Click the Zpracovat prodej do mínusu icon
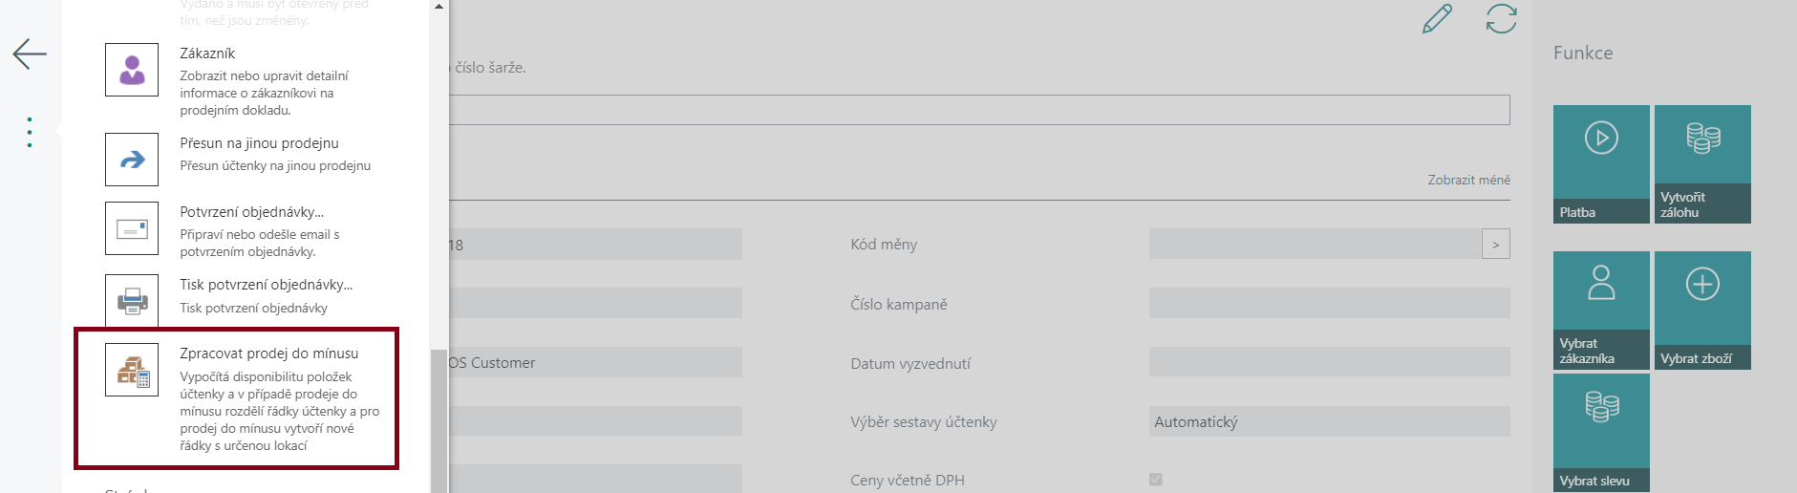 pyautogui.click(x=132, y=370)
